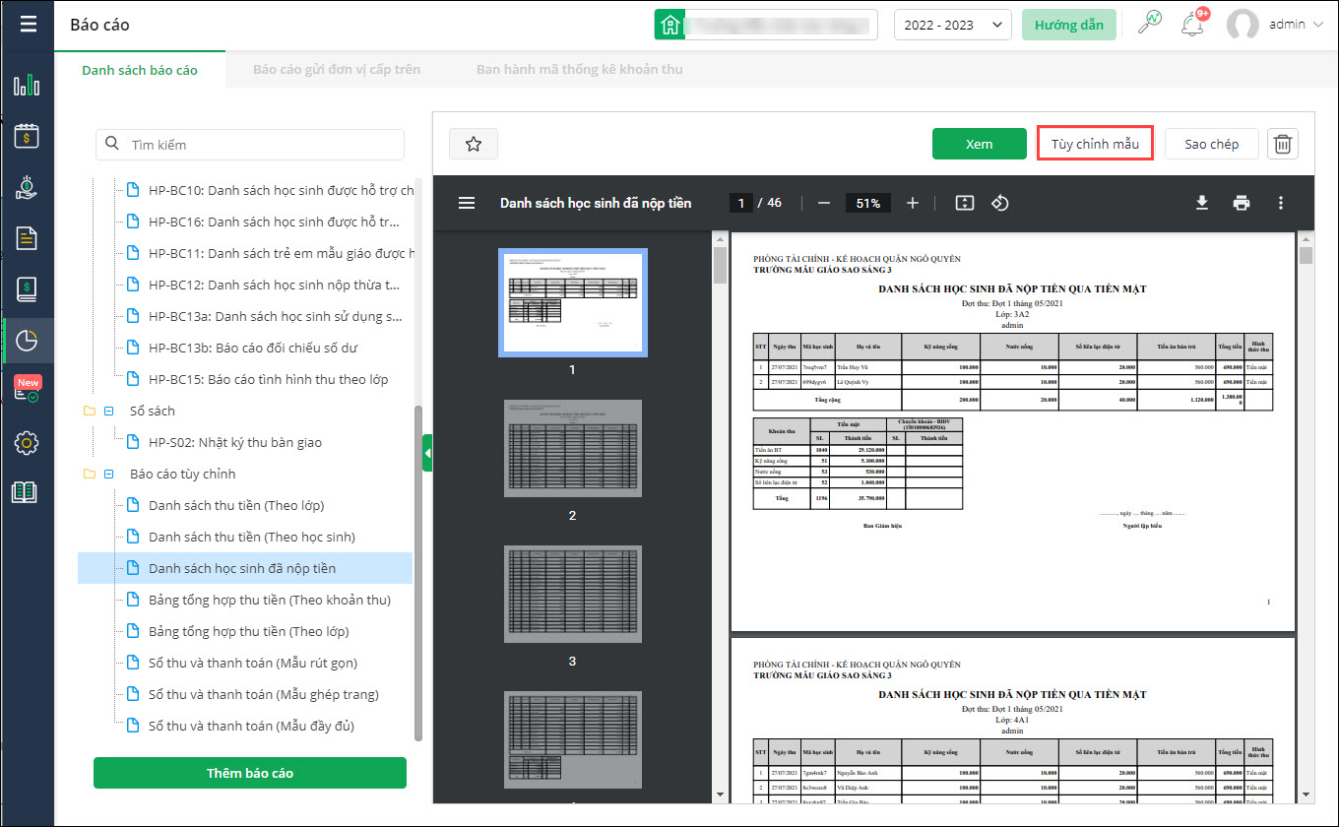
Task: Delete report using trash icon
Action: click(1283, 145)
